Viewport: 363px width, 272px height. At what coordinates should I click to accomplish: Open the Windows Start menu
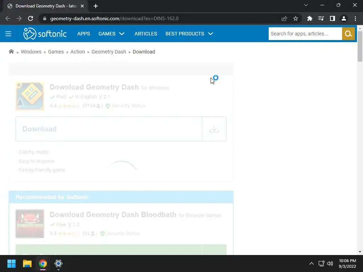11,263
